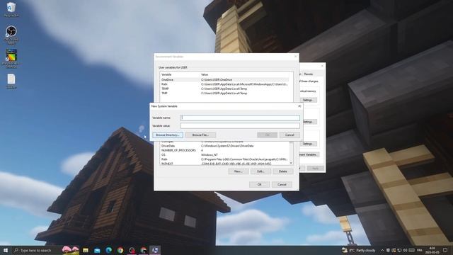Click the system variables list scrollbar
Image resolution: width=453 pixels, height=255 pixels.
(291, 153)
